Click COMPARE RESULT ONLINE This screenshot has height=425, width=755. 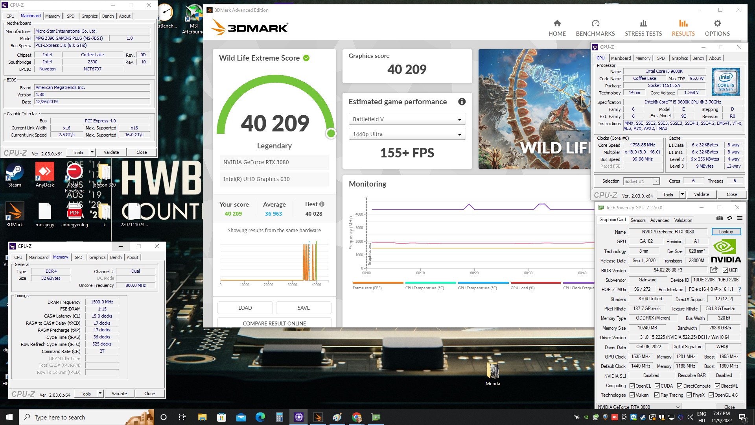click(x=274, y=323)
